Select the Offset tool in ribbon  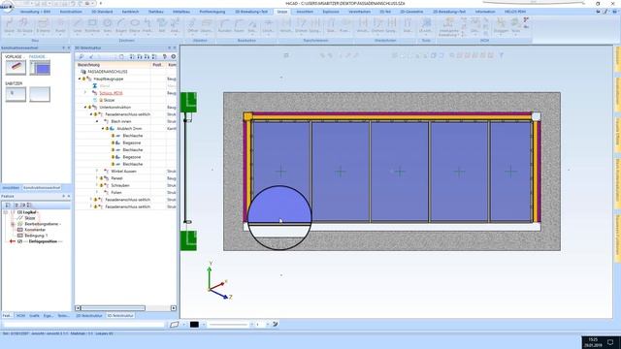[x=192, y=26]
